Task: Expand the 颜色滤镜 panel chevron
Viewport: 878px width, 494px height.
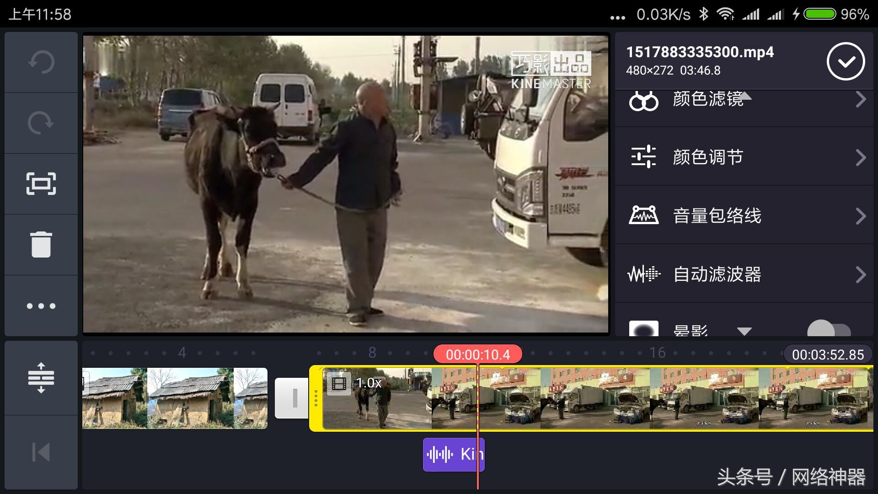Action: (862, 98)
